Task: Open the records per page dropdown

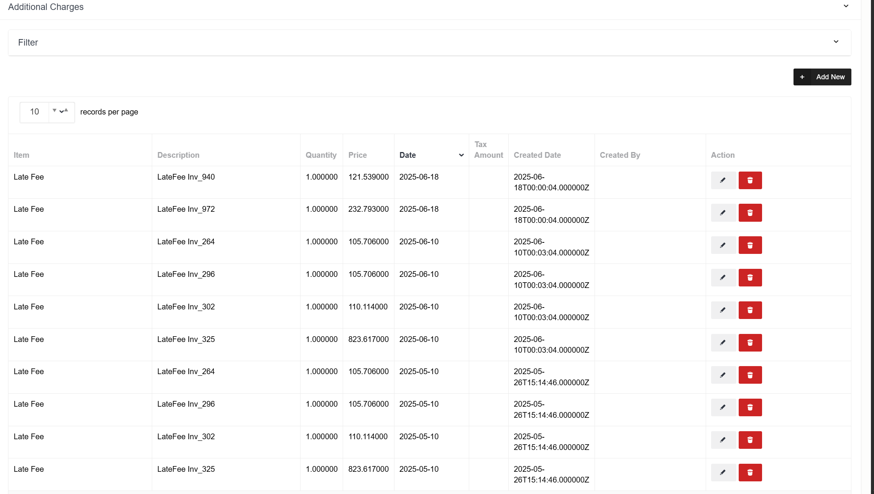Action: 61,112
